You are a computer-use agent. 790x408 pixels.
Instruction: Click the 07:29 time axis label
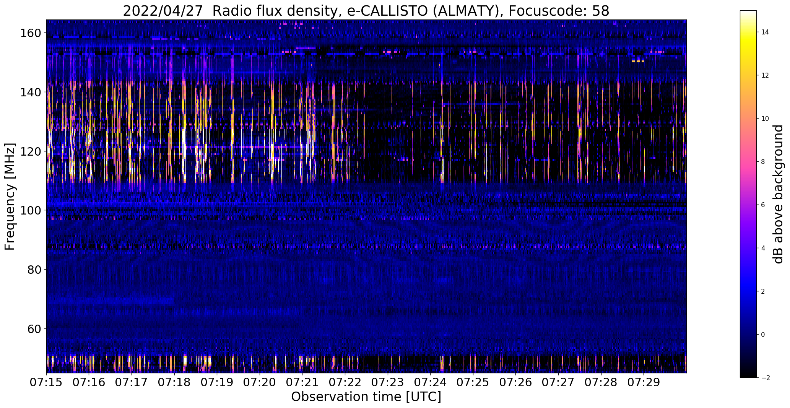[x=644, y=382]
